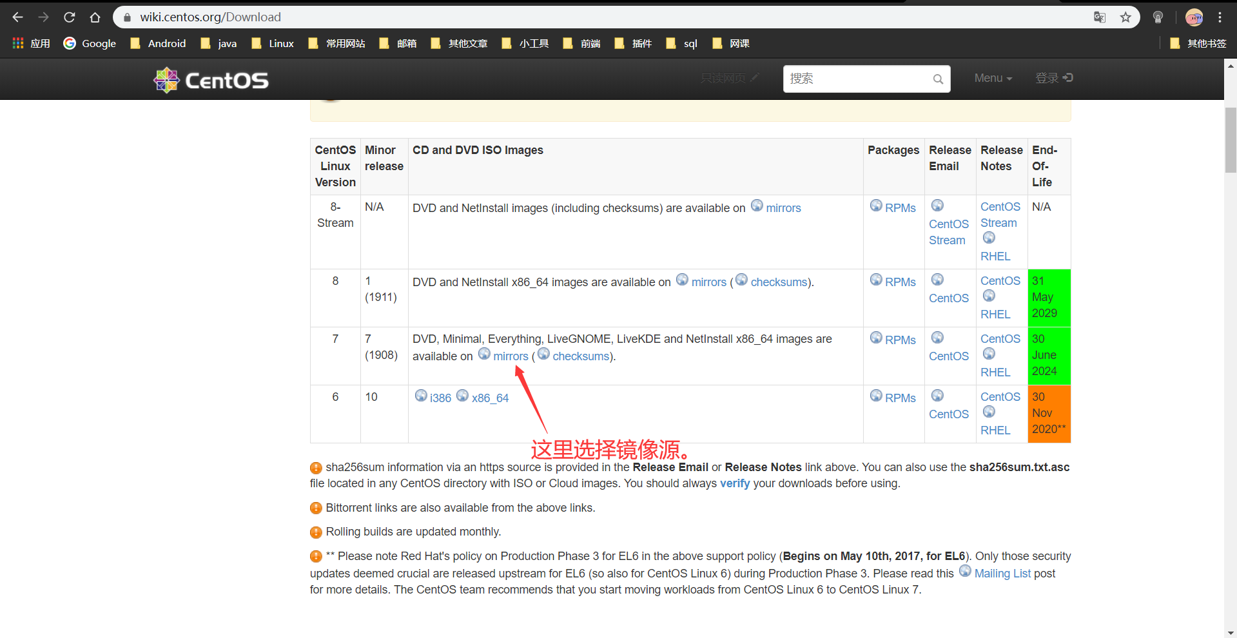
Task: Open RPMs link in the CentOS 7 row
Action: [900, 340]
